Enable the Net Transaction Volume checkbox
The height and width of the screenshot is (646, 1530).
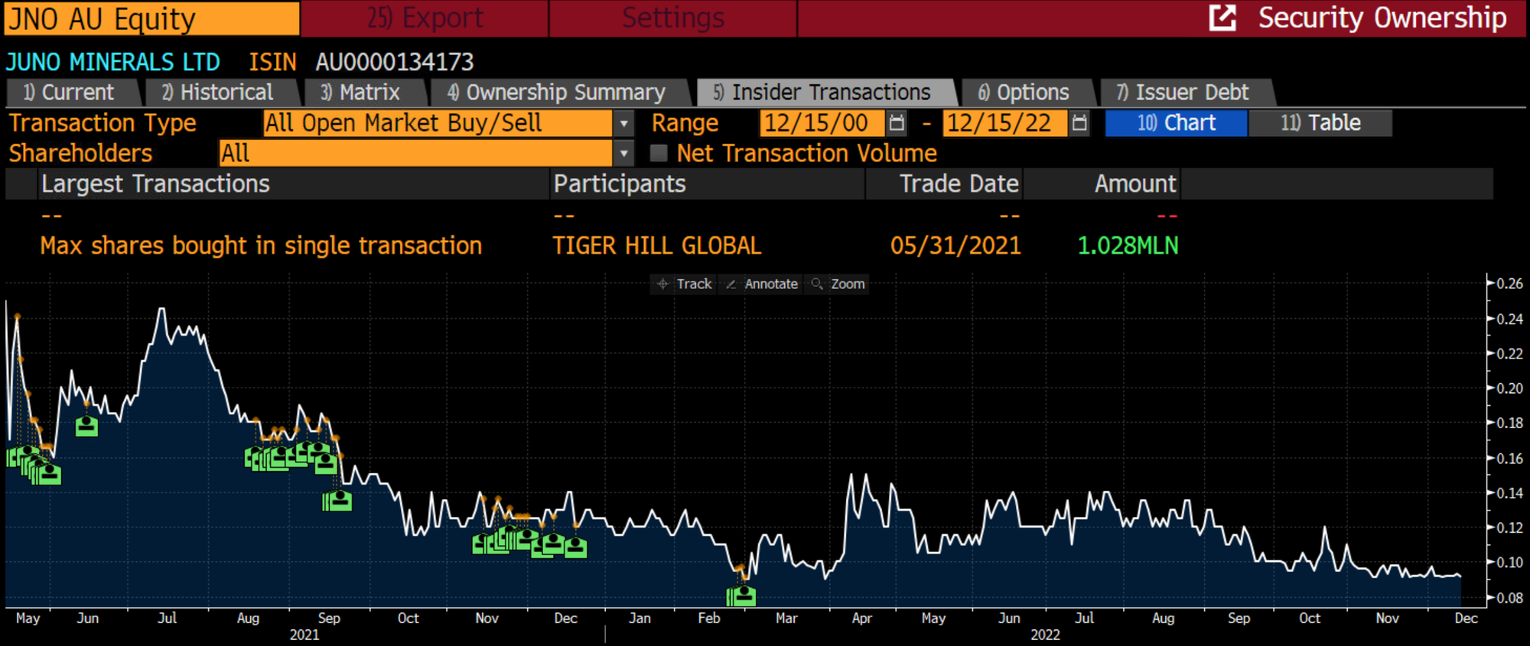(658, 154)
